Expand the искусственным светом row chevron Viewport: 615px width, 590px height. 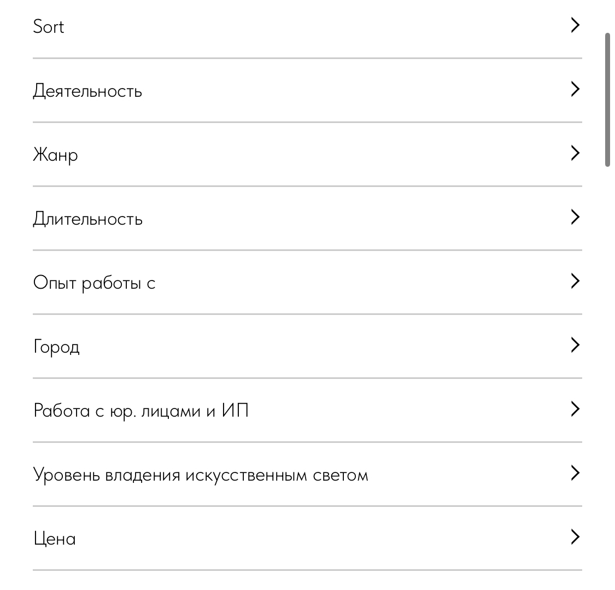(x=575, y=472)
